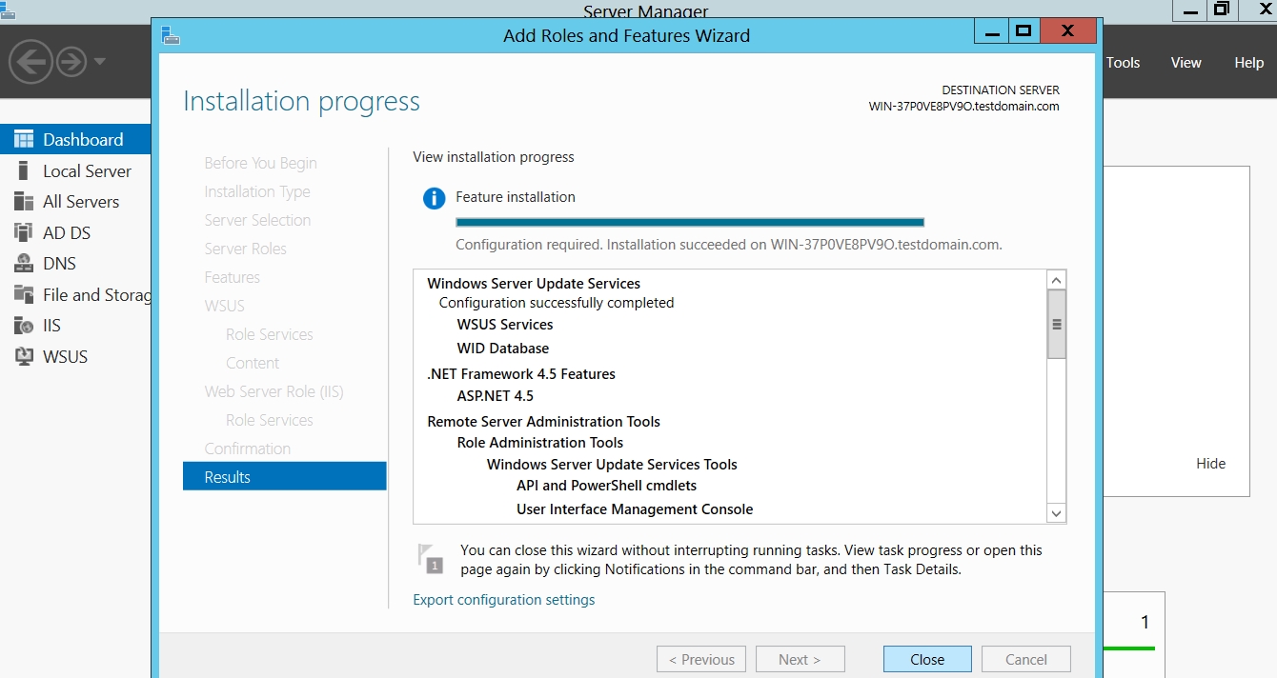Open the WSUS role icon
This screenshot has width=1277, height=678.
[24, 357]
